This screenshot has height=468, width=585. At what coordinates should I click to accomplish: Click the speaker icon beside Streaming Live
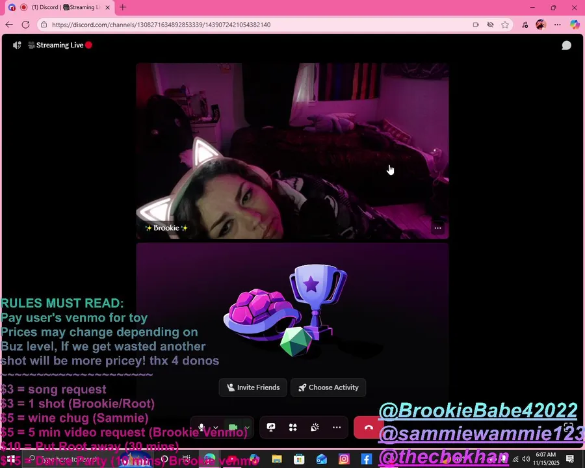point(17,45)
